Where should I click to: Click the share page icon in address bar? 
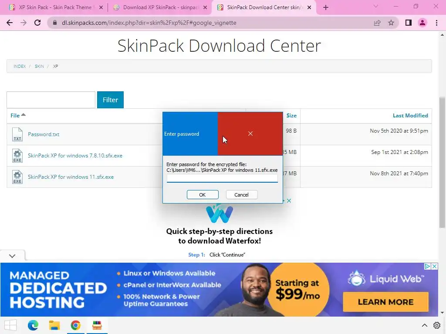(377, 23)
